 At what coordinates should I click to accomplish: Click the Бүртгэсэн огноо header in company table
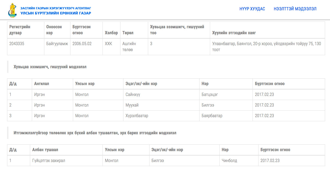[x=86, y=30]
